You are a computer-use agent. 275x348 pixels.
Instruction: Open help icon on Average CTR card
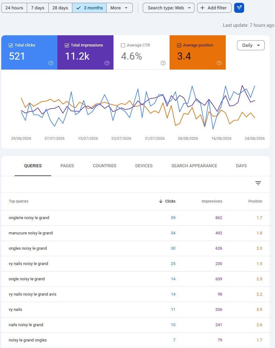pyautogui.click(x=163, y=63)
